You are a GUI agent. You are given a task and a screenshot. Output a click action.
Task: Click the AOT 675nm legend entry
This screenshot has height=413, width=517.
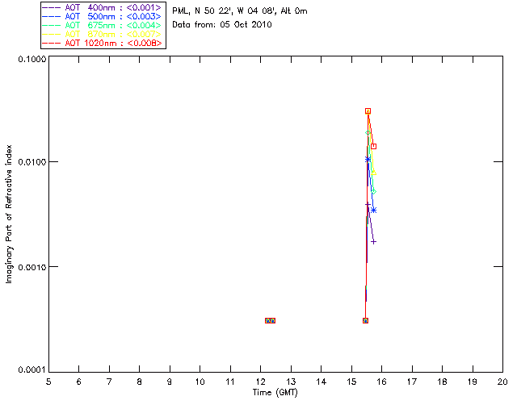coord(102,25)
